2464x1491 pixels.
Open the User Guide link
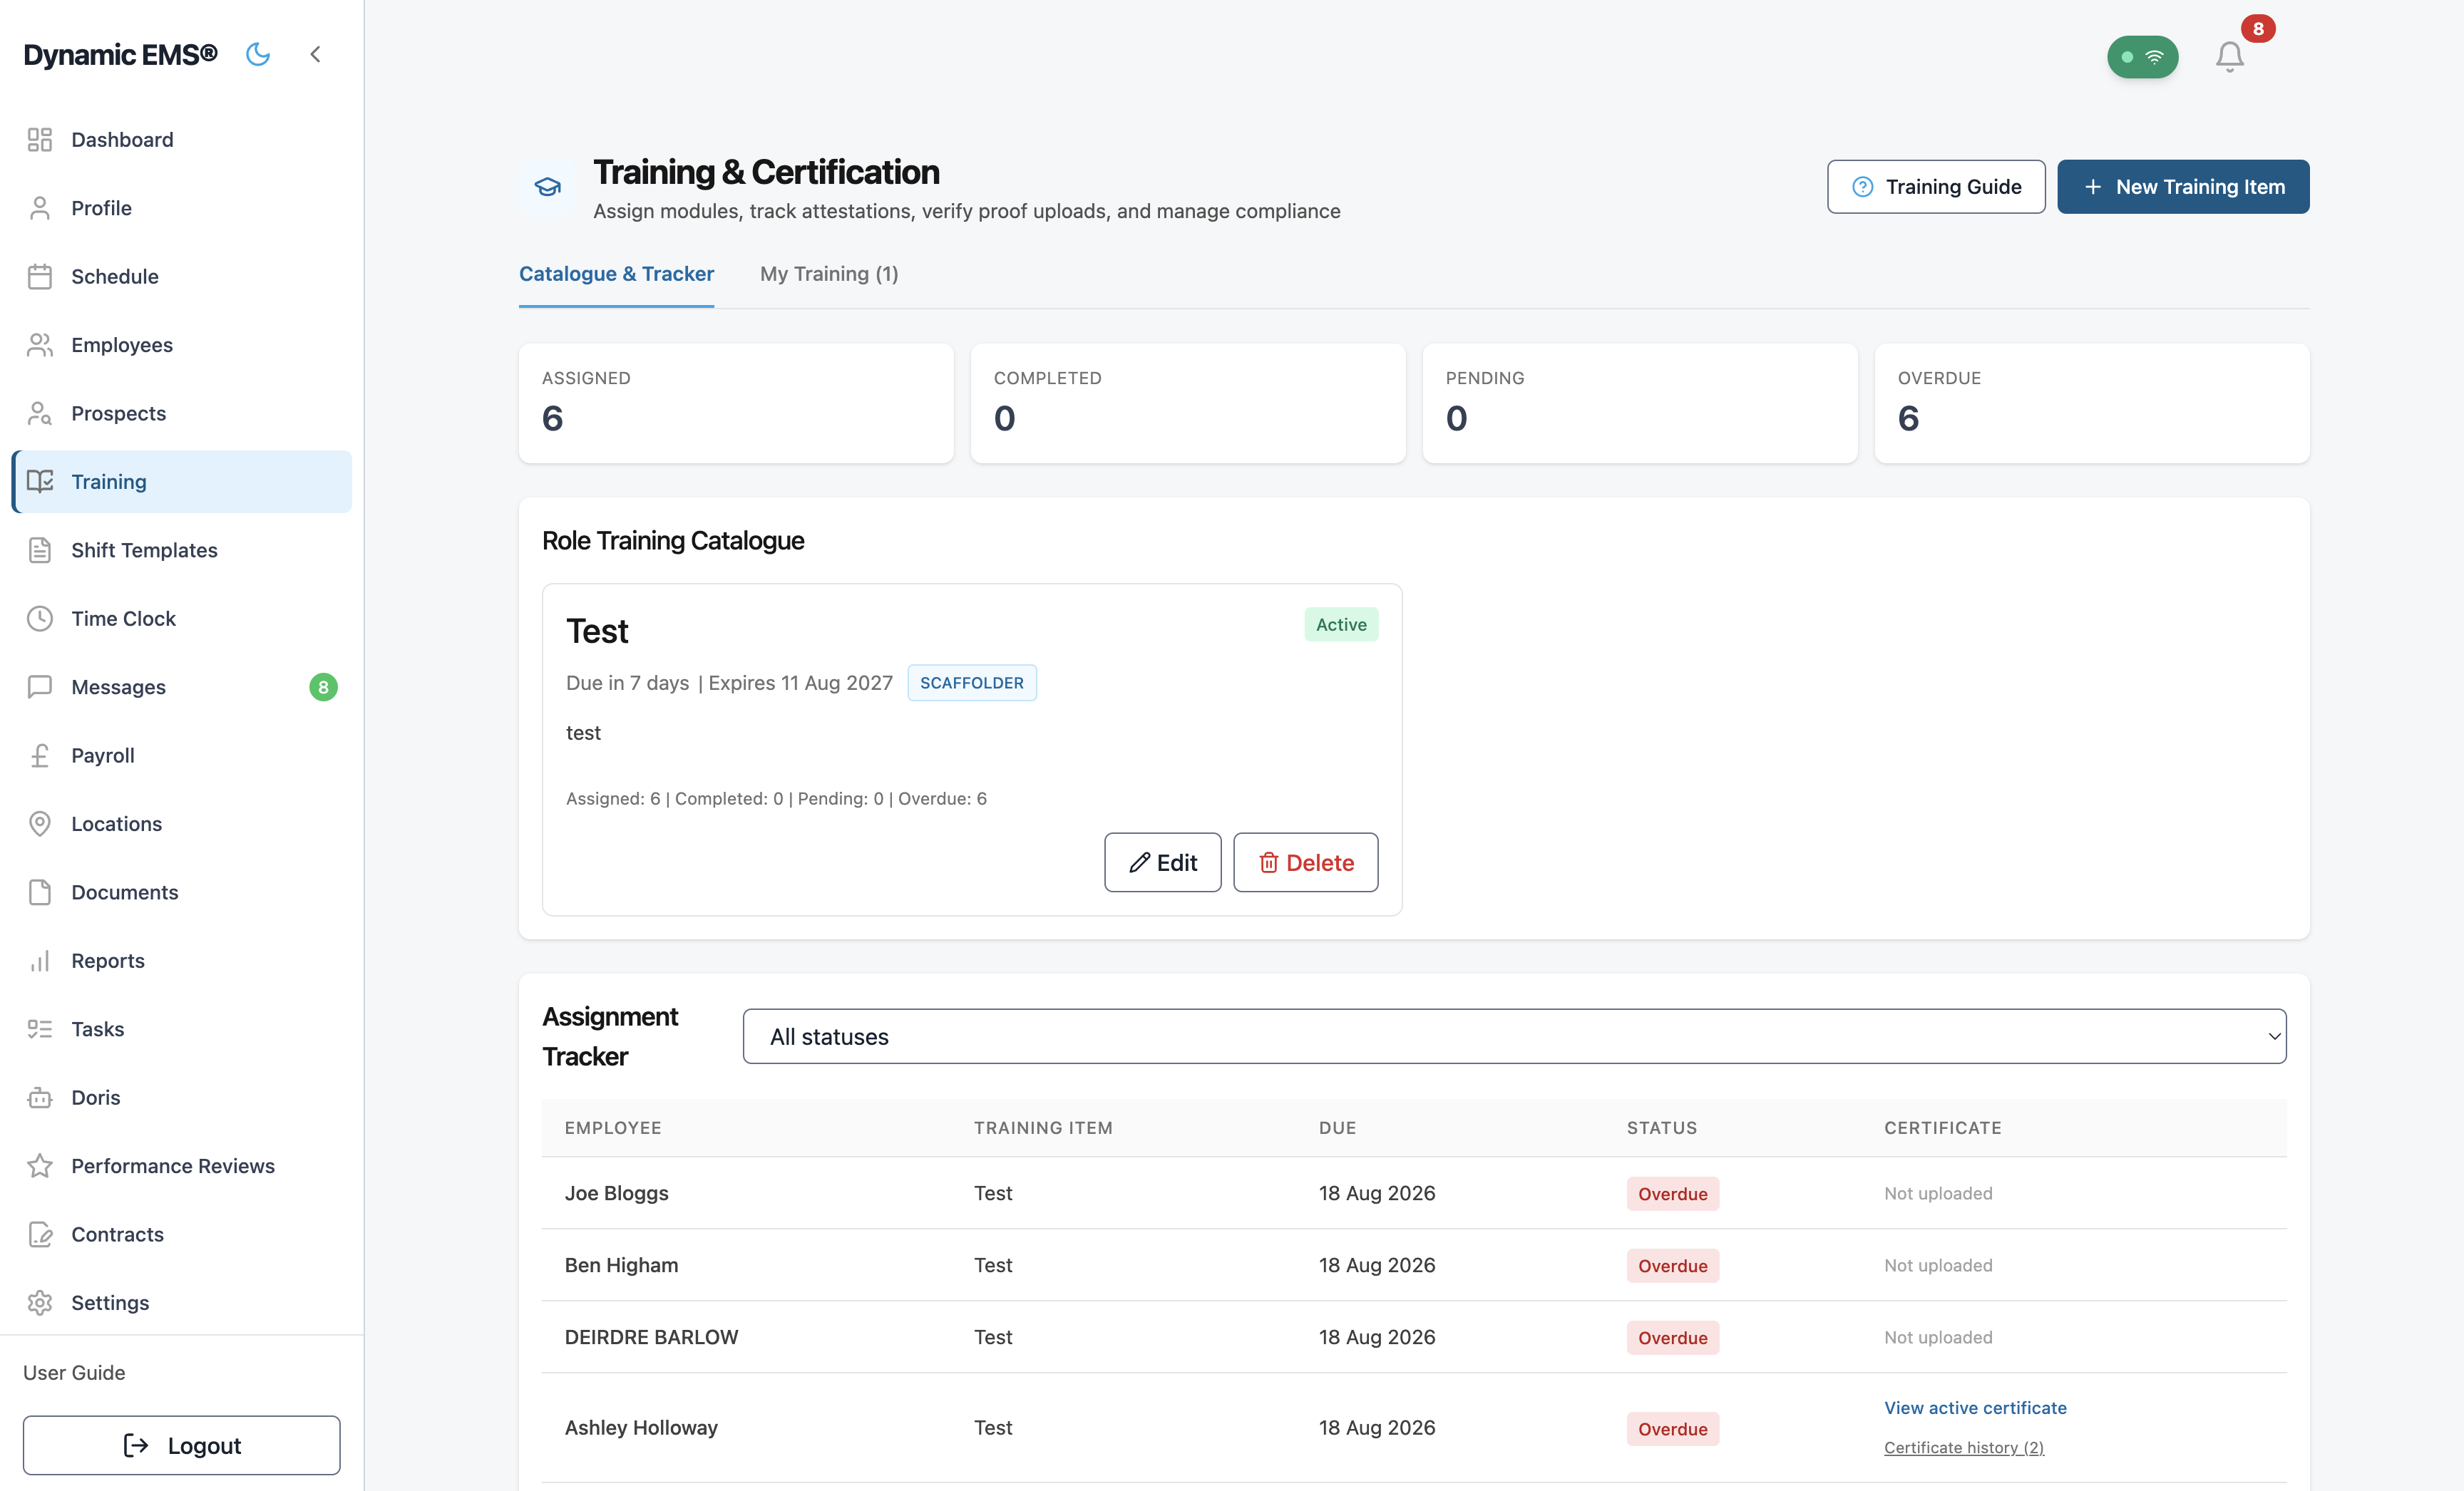click(74, 1373)
